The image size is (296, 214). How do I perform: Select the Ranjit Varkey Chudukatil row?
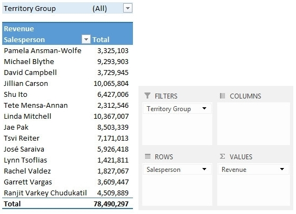[x=67, y=193]
